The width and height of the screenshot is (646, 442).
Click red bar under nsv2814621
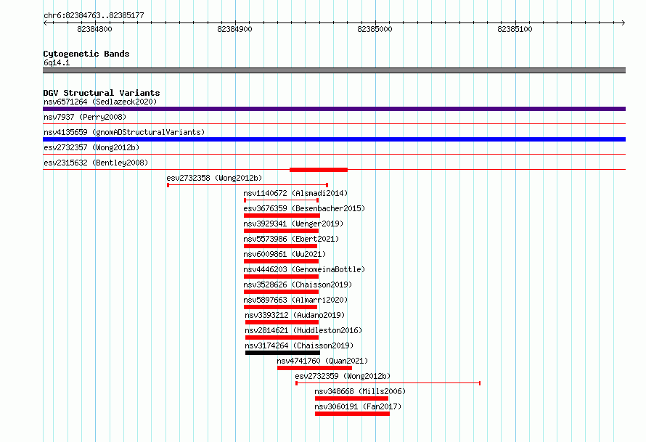[x=282, y=337]
